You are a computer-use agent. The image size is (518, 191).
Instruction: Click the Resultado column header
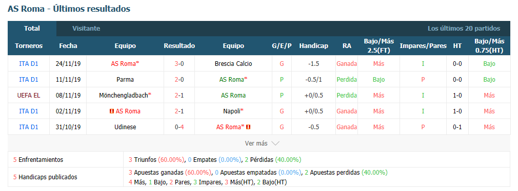tap(180, 46)
